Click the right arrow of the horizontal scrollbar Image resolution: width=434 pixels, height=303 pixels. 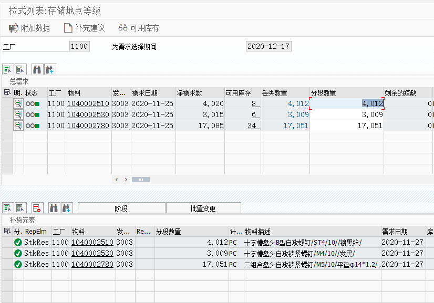coord(126,179)
